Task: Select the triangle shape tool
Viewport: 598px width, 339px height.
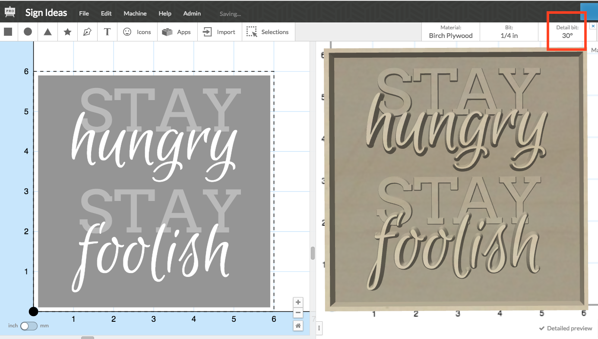Action: 47,32
